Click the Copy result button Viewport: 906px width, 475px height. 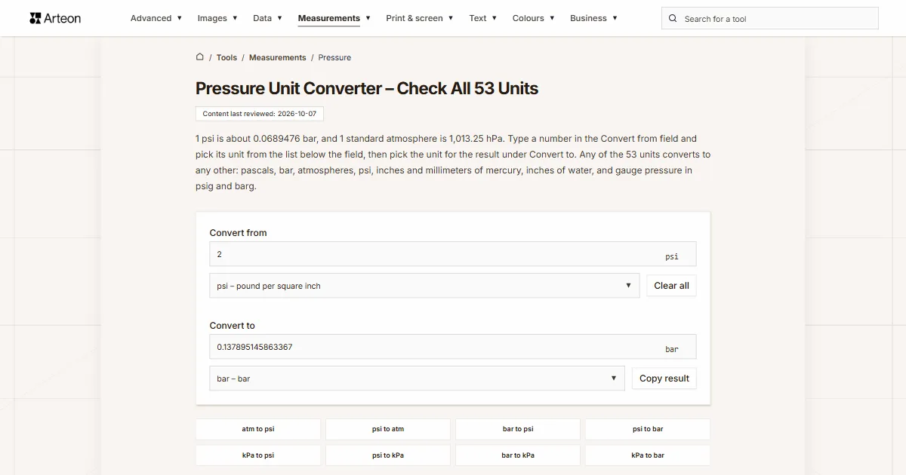[664, 378]
